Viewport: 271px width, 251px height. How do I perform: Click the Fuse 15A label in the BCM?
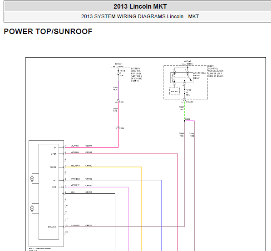point(188,92)
